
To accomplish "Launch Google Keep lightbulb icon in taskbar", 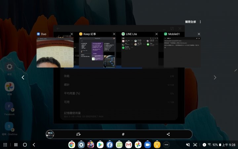I will tap(157, 145).
